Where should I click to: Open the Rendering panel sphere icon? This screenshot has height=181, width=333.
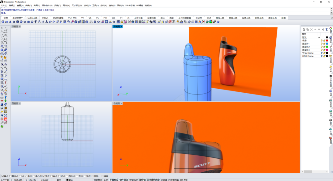point(331,38)
